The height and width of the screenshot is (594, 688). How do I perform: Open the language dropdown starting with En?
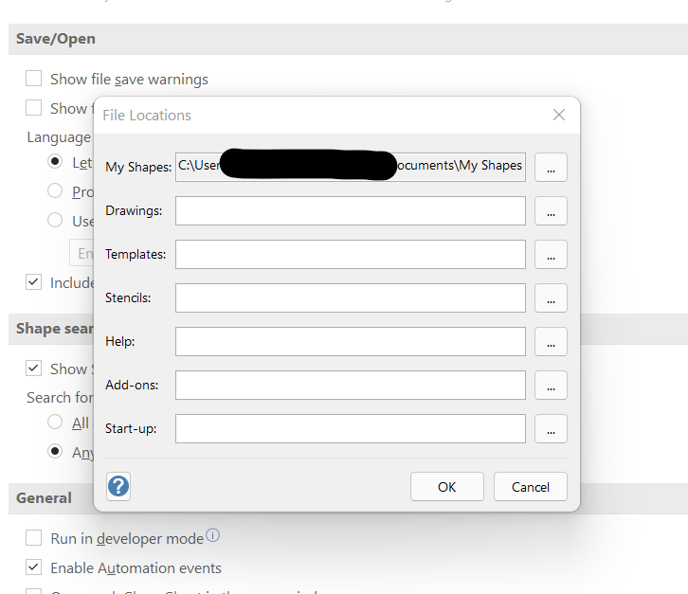pos(81,253)
